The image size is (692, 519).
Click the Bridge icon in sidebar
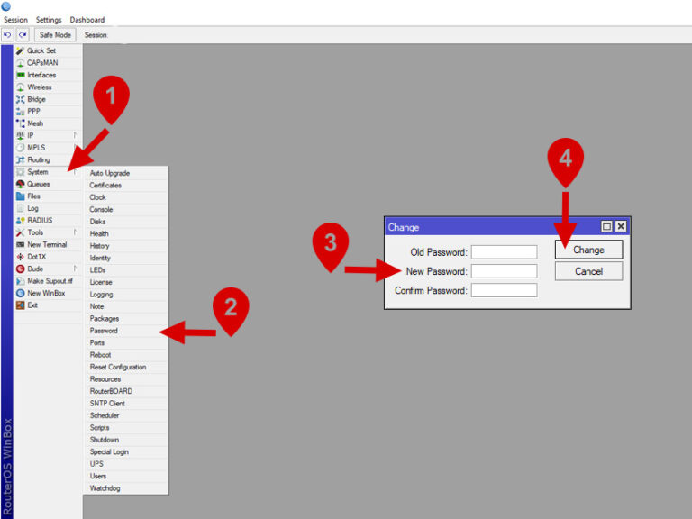click(x=20, y=99)
